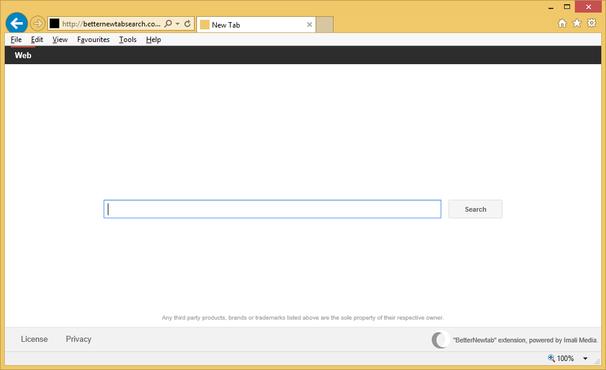
Task: Open the Privacy link in footer
Action: pos(78,339)
